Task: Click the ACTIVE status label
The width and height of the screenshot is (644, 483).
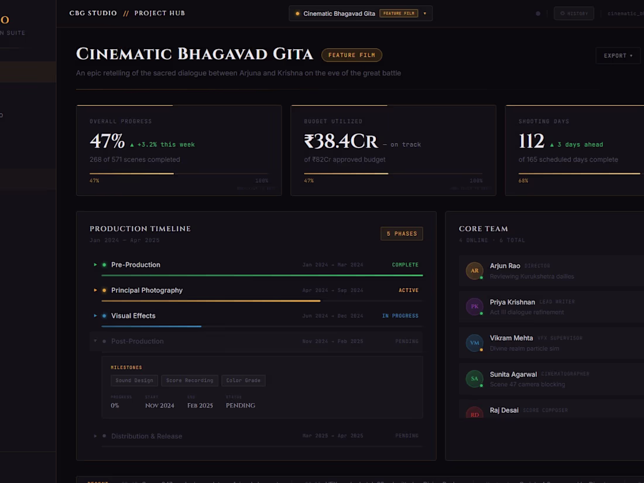Action: [x=408, y=290]
